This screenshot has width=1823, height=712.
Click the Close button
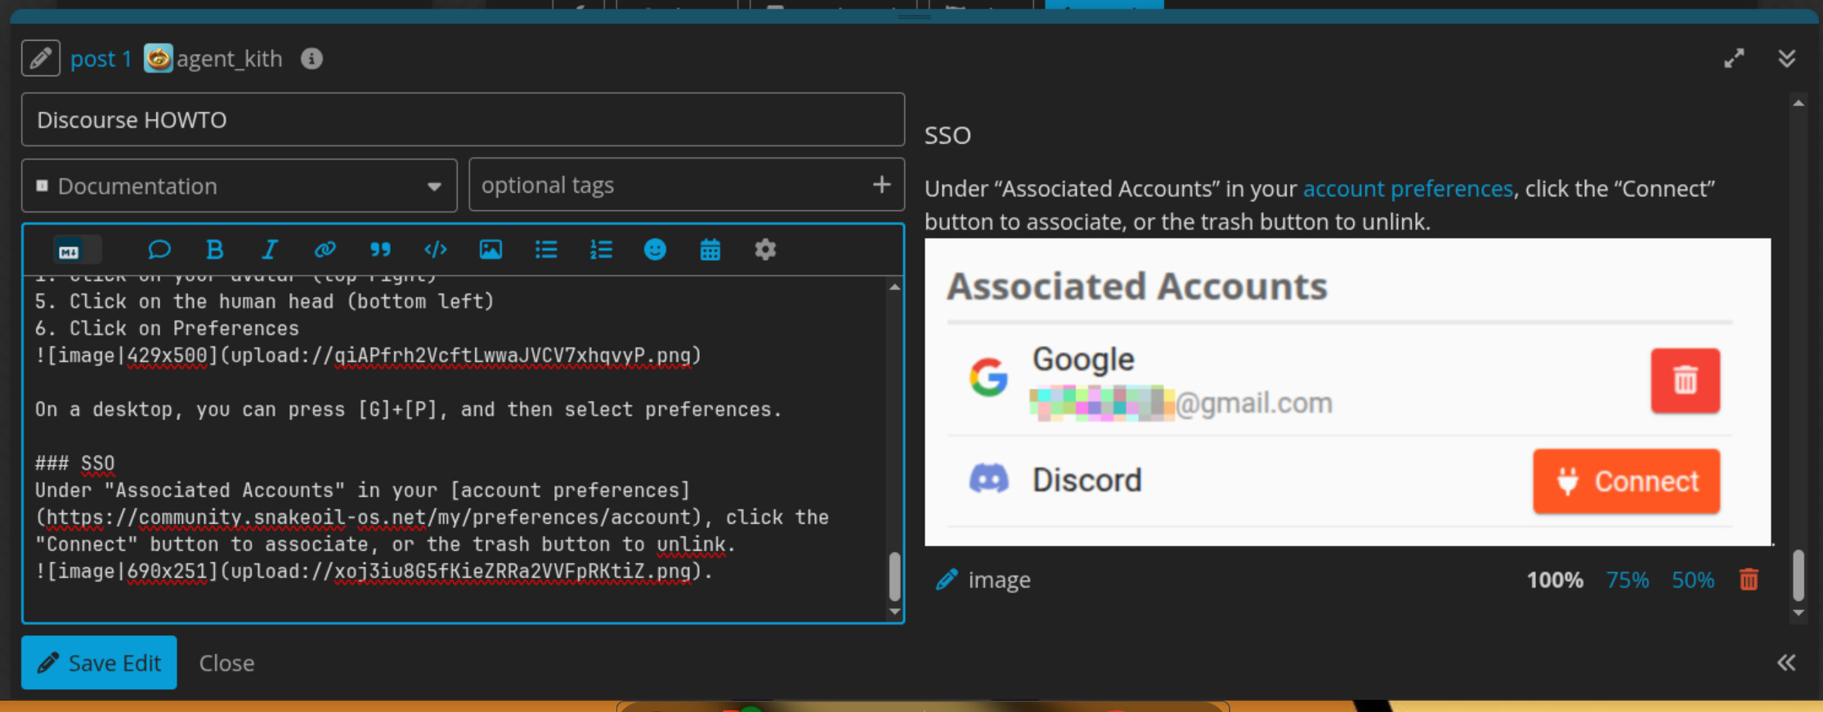226,663
